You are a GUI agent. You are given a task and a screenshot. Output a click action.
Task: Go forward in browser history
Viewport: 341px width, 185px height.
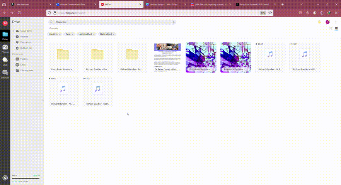click(12, 13)
